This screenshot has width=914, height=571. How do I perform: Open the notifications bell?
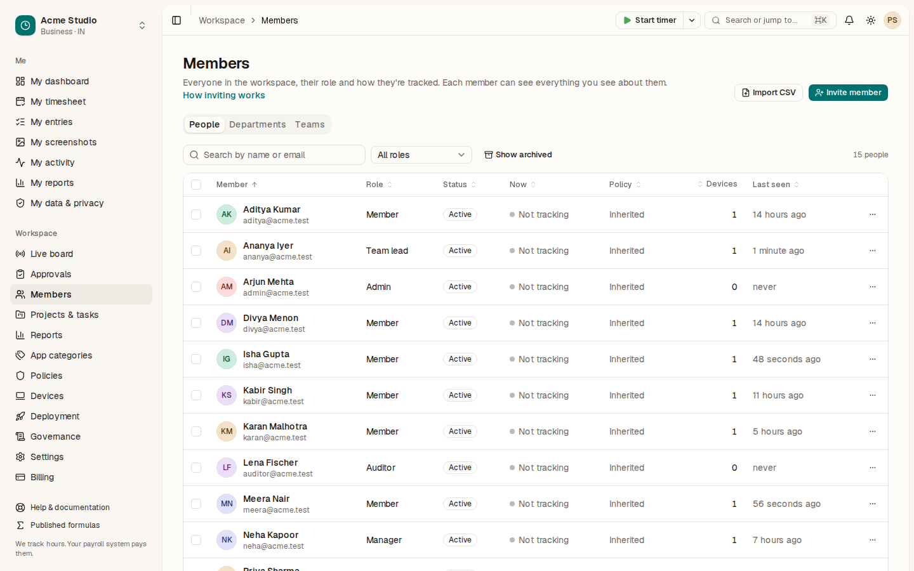pos(849,20)
